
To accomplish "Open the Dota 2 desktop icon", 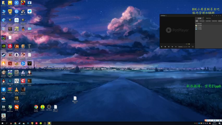I will tap(10, 64).
